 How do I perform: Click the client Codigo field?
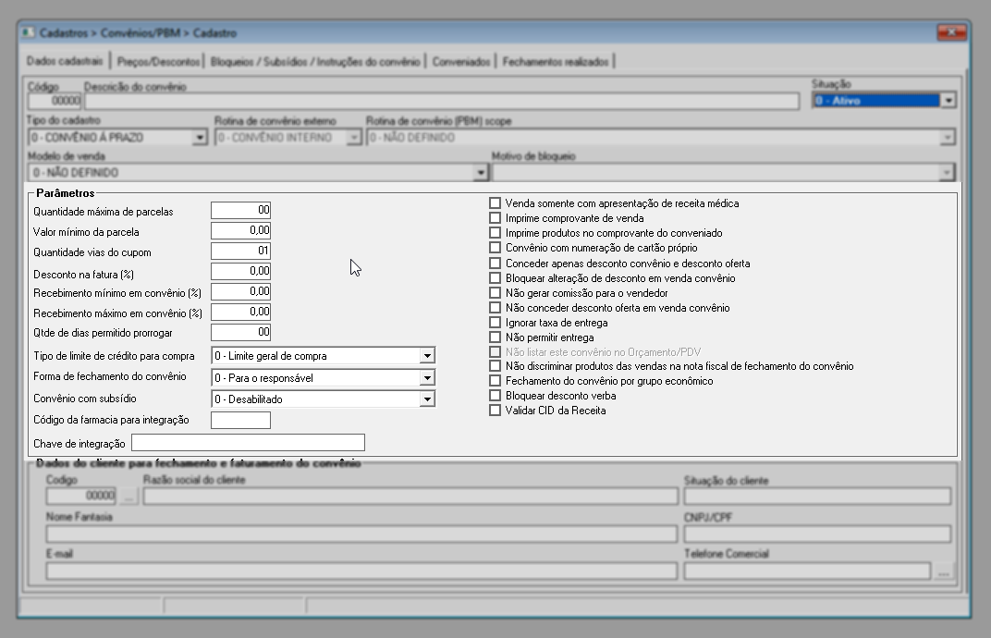81,496
